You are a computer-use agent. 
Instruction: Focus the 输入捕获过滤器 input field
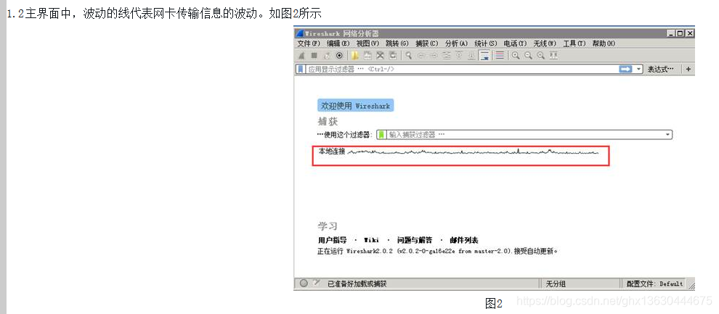pyautogui.click(x=527, y=135)
